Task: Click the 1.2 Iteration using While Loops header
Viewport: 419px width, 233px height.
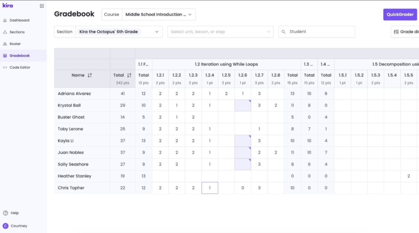Action: coord(226,64)
